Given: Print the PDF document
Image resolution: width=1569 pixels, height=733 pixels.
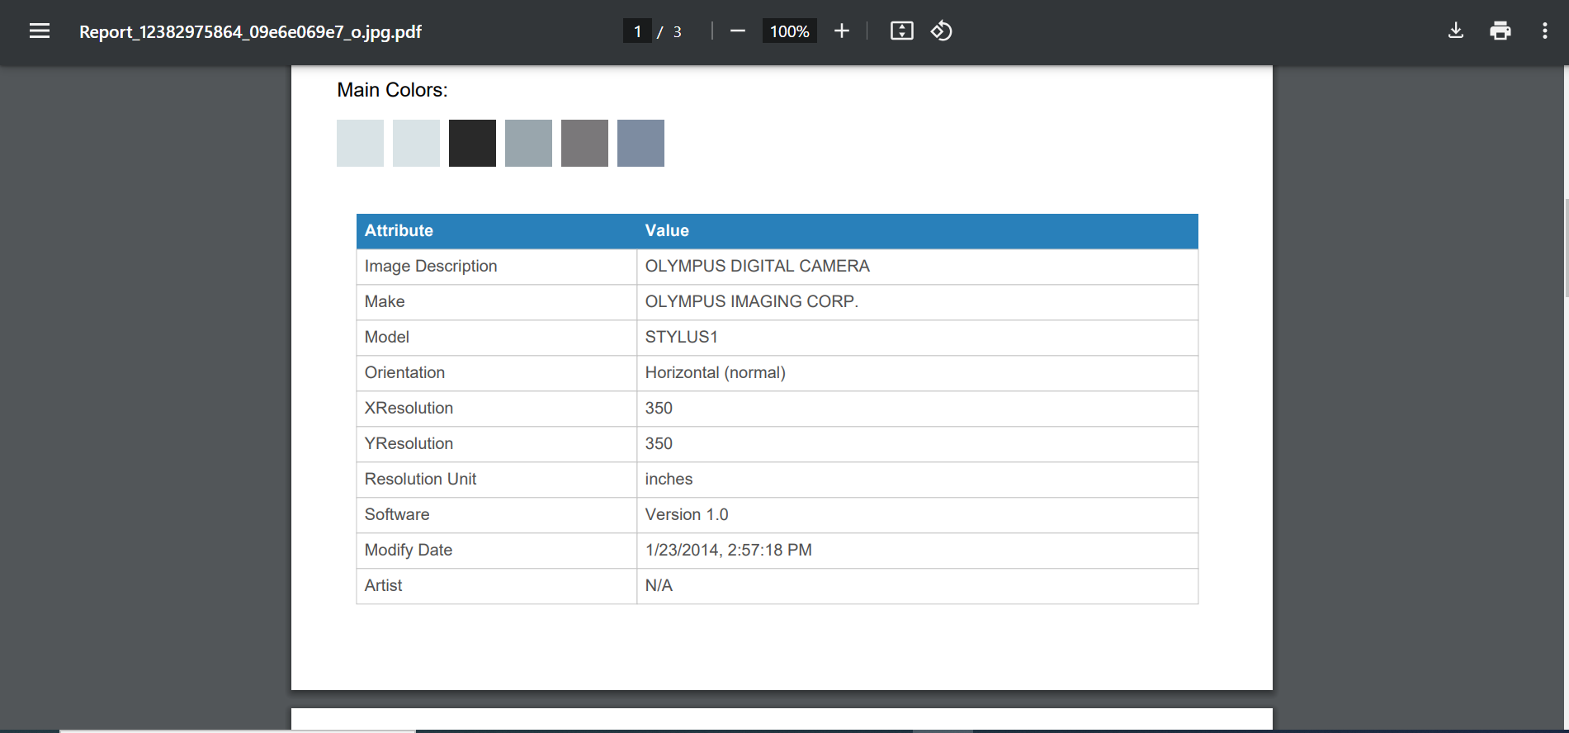Looking at the screenshot, I should tap(1500, 31).
